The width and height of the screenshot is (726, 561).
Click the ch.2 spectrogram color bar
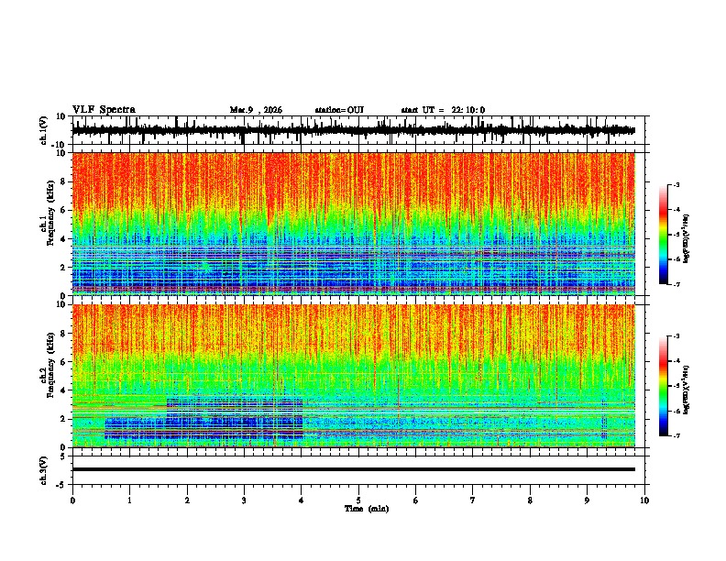coord(663,386)
